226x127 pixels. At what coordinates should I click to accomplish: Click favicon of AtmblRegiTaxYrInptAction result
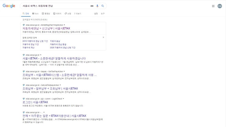pyautogui.click(x=24, y=25)
